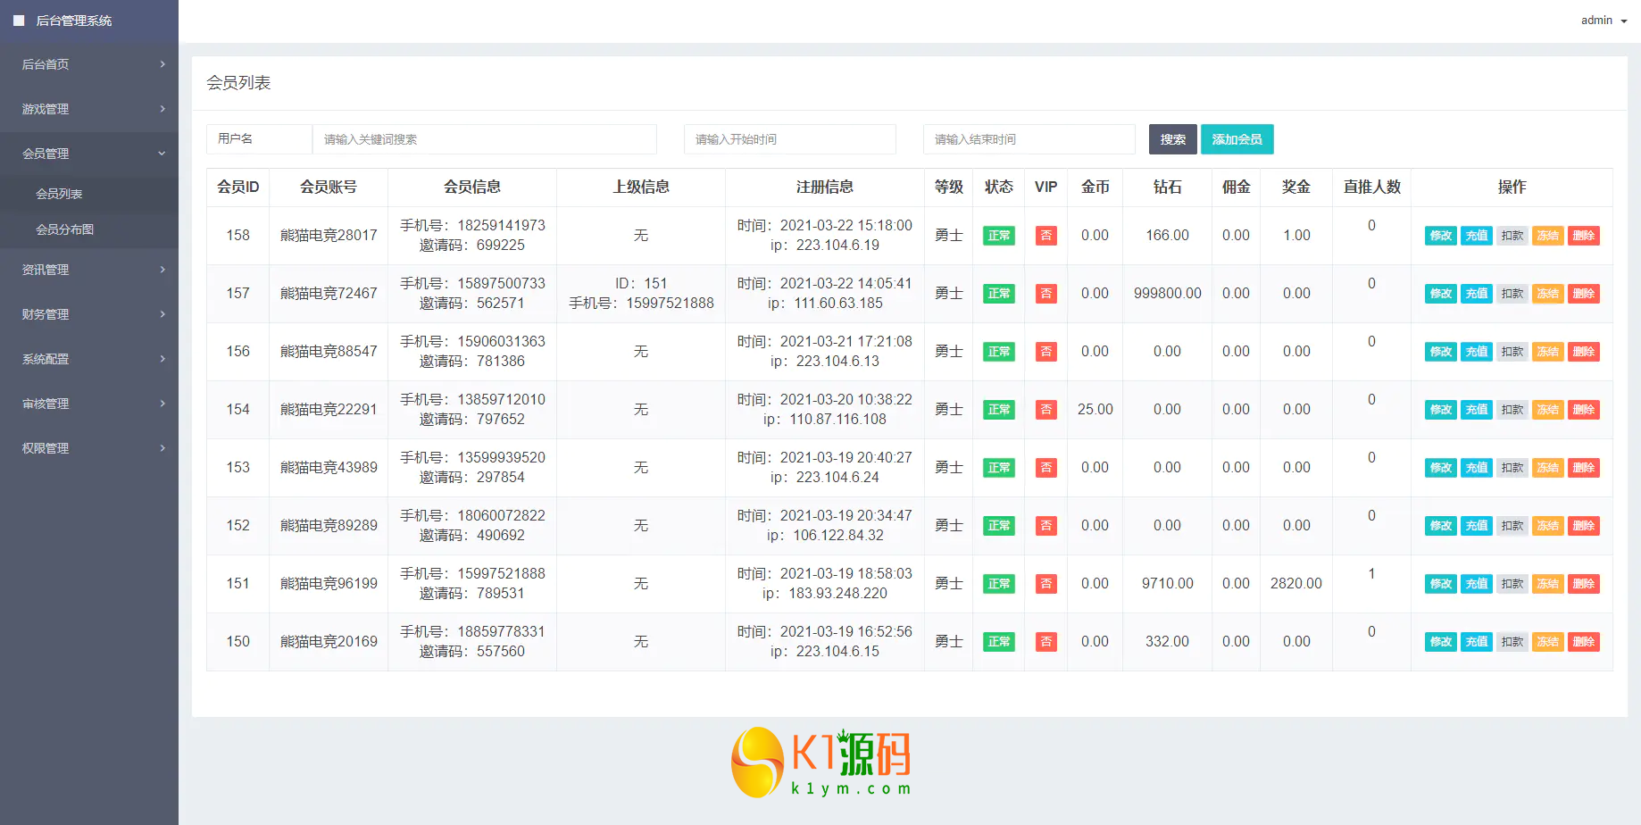The height and width of the screenshot is (825, 1641).
Task: Open the admin user dropdown
Action: point(1604,21)
